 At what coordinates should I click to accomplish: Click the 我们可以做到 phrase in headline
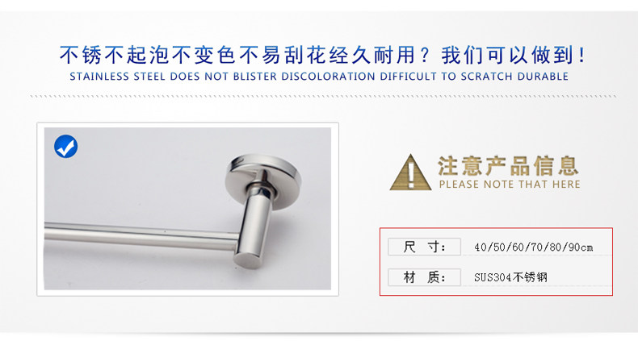[x=508, y=55]
